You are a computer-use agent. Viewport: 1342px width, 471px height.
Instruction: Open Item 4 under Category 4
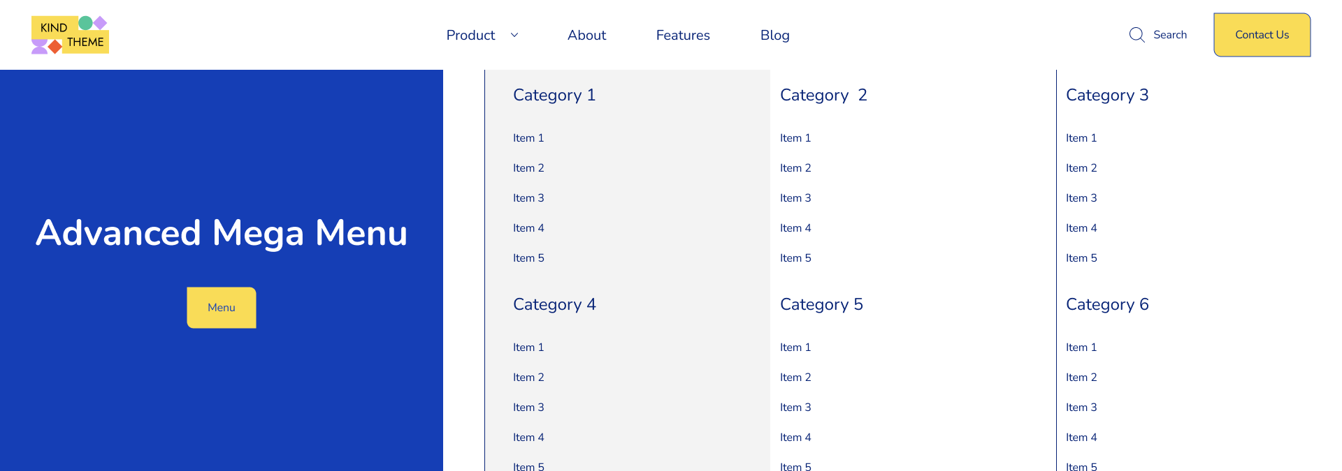528,438
